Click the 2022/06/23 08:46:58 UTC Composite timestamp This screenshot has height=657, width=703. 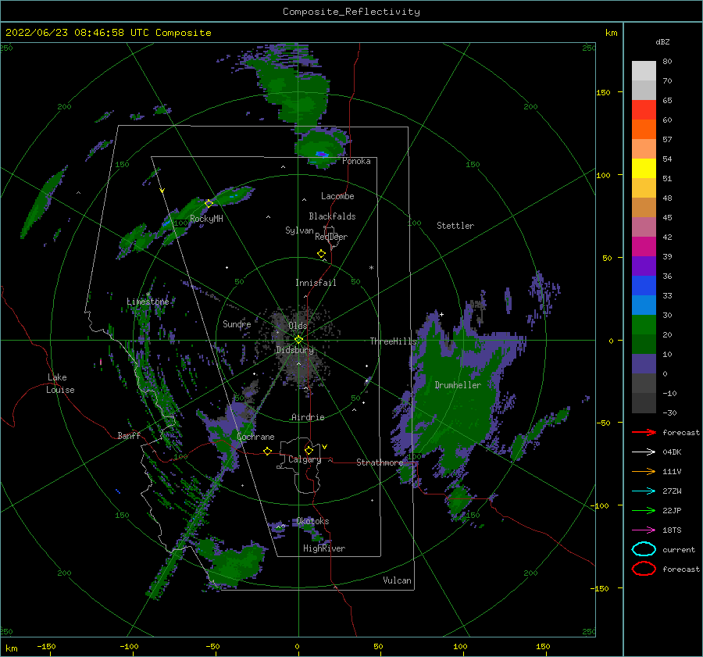coord(108,33)
